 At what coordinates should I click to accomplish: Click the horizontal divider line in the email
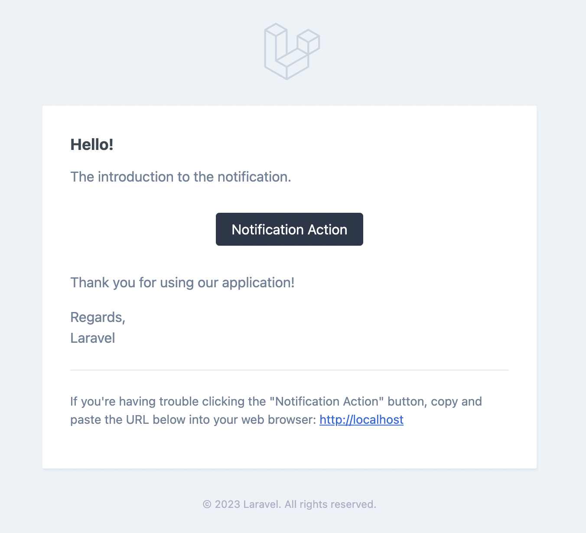click(x=290, y=370)
